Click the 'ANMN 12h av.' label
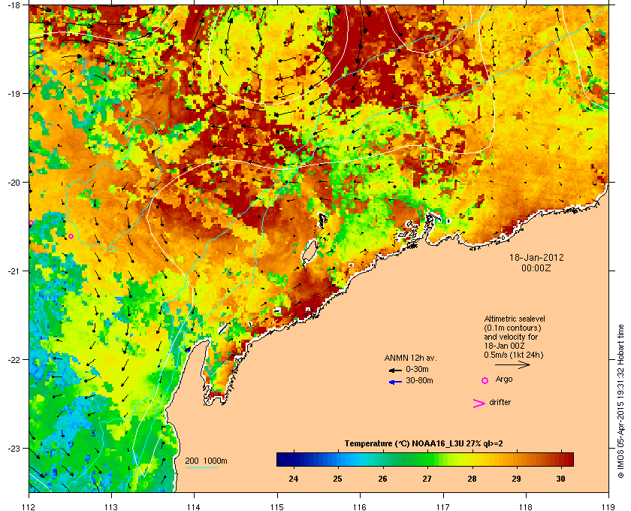The width and height of the screenshot is (631, 511). 410,358
